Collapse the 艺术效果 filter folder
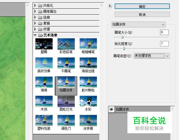 click(35, 35)
